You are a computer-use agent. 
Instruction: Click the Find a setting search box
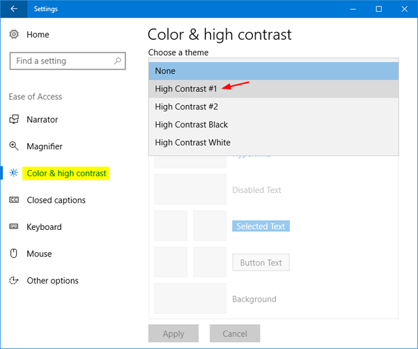pos(61,61)
